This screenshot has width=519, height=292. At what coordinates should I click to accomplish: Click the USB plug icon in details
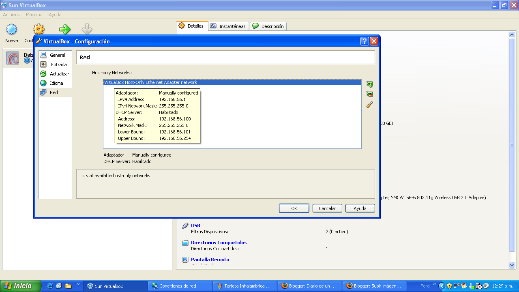click(185, 226)
